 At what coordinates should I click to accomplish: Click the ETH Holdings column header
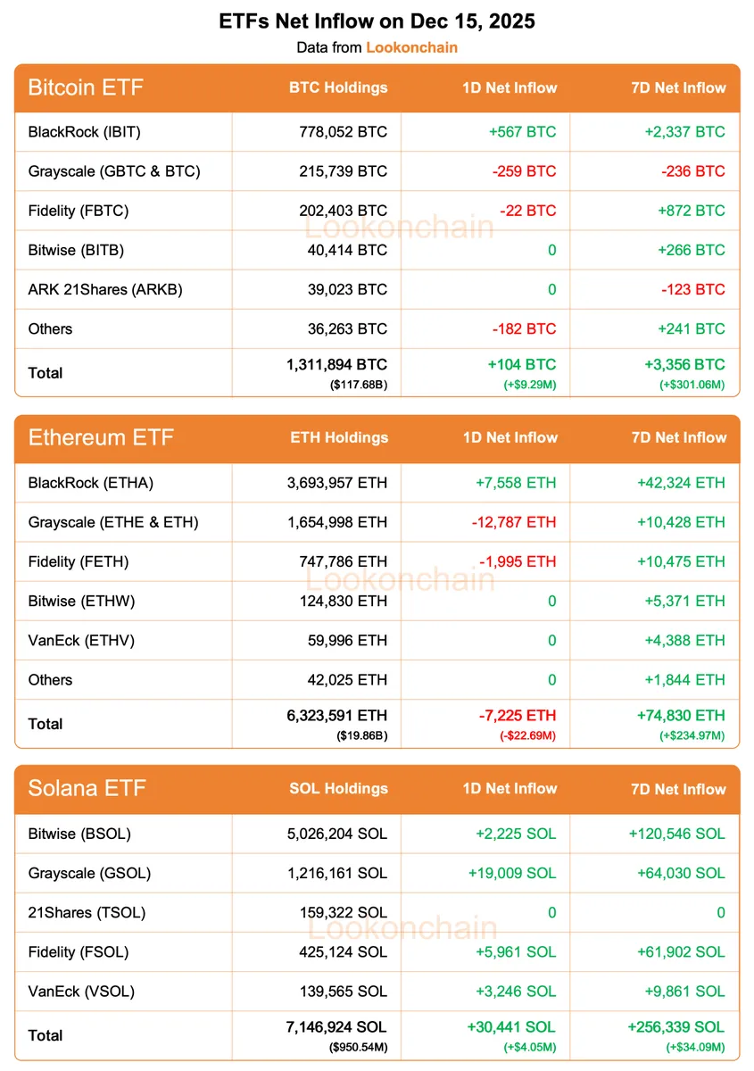pos(339,437)
